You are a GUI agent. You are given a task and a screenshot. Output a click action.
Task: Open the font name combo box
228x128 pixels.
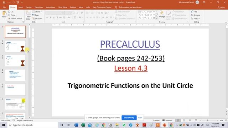(55, 13)
